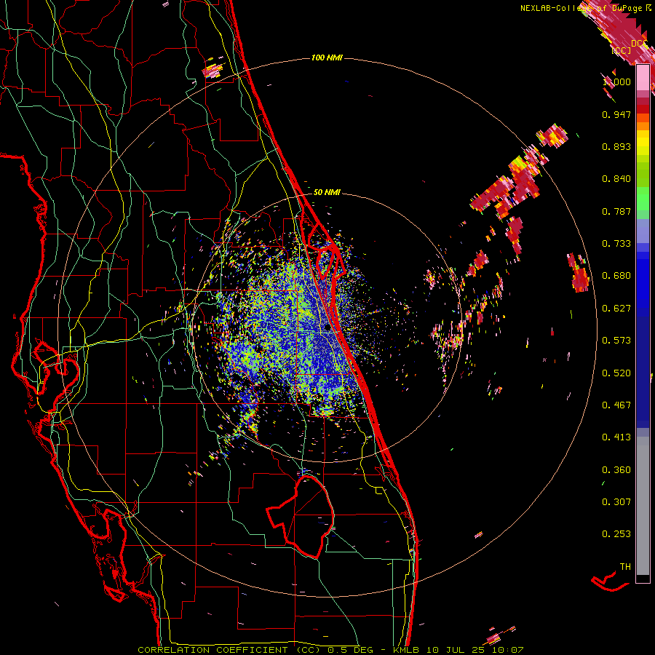Click the KMLB station identifier
The image size is (655, 655).
click(x=408, y=650)
